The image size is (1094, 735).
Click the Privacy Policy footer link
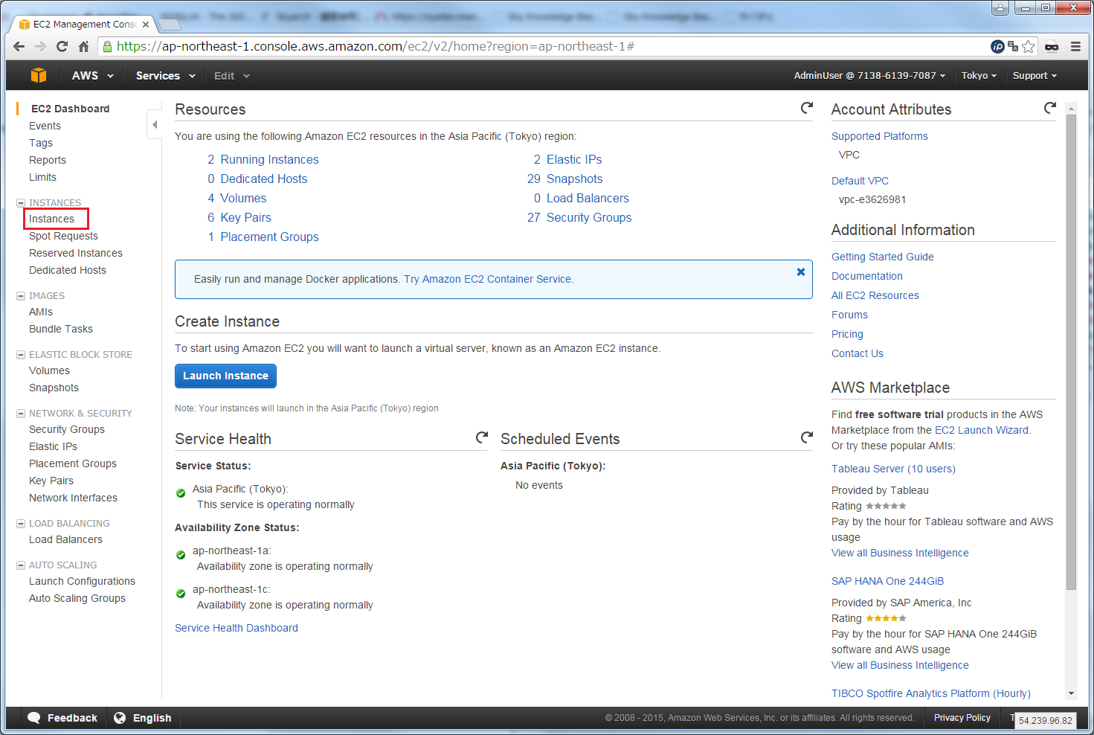pyautogui.click(x=962, y=718)
